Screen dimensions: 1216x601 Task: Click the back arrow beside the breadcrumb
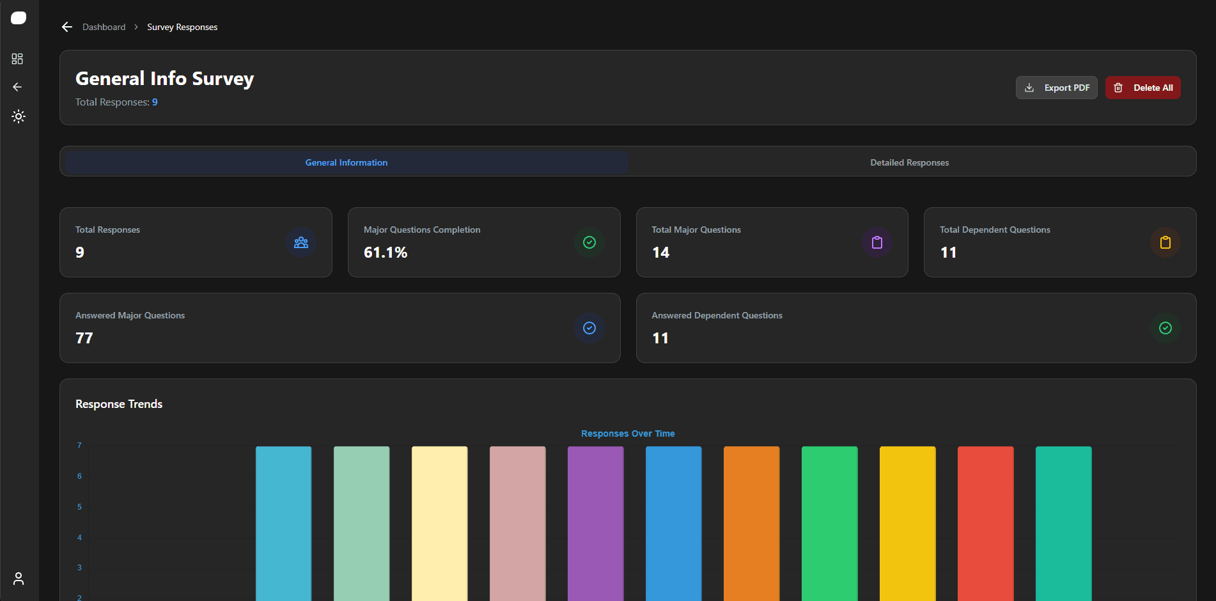tap(67, 27)
